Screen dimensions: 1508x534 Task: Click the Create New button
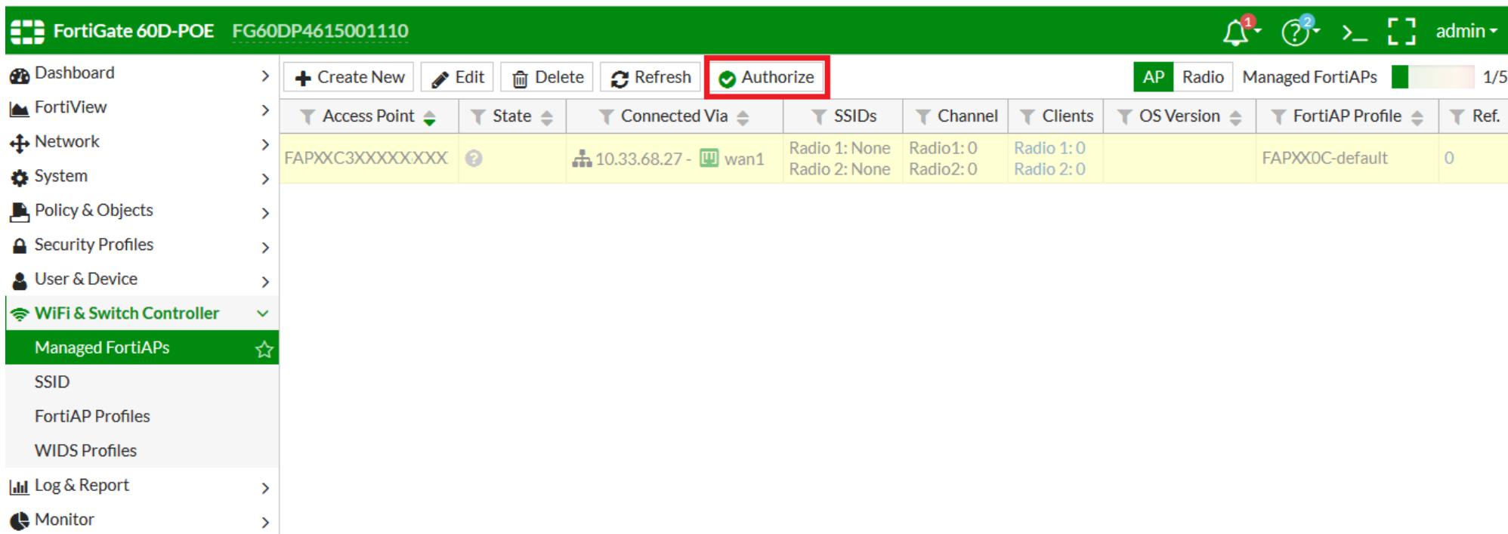tap(349, 77)
